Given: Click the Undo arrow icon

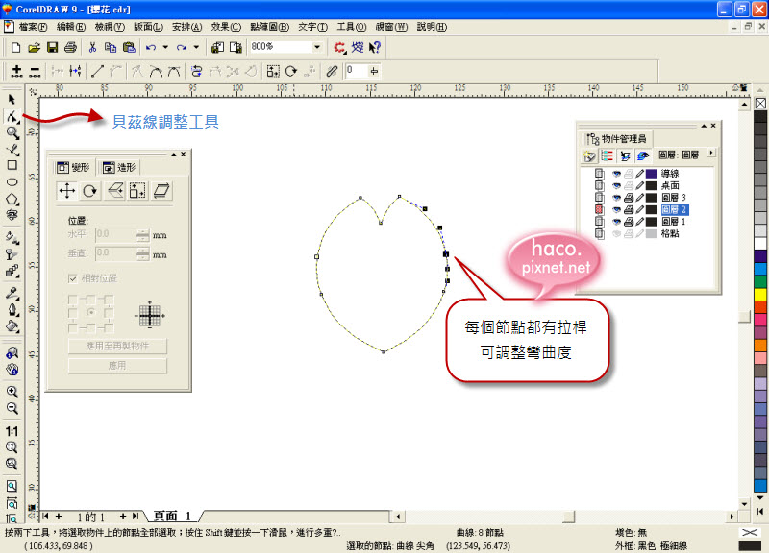Looking at the screenshot, I should click(x=151, y=47).
